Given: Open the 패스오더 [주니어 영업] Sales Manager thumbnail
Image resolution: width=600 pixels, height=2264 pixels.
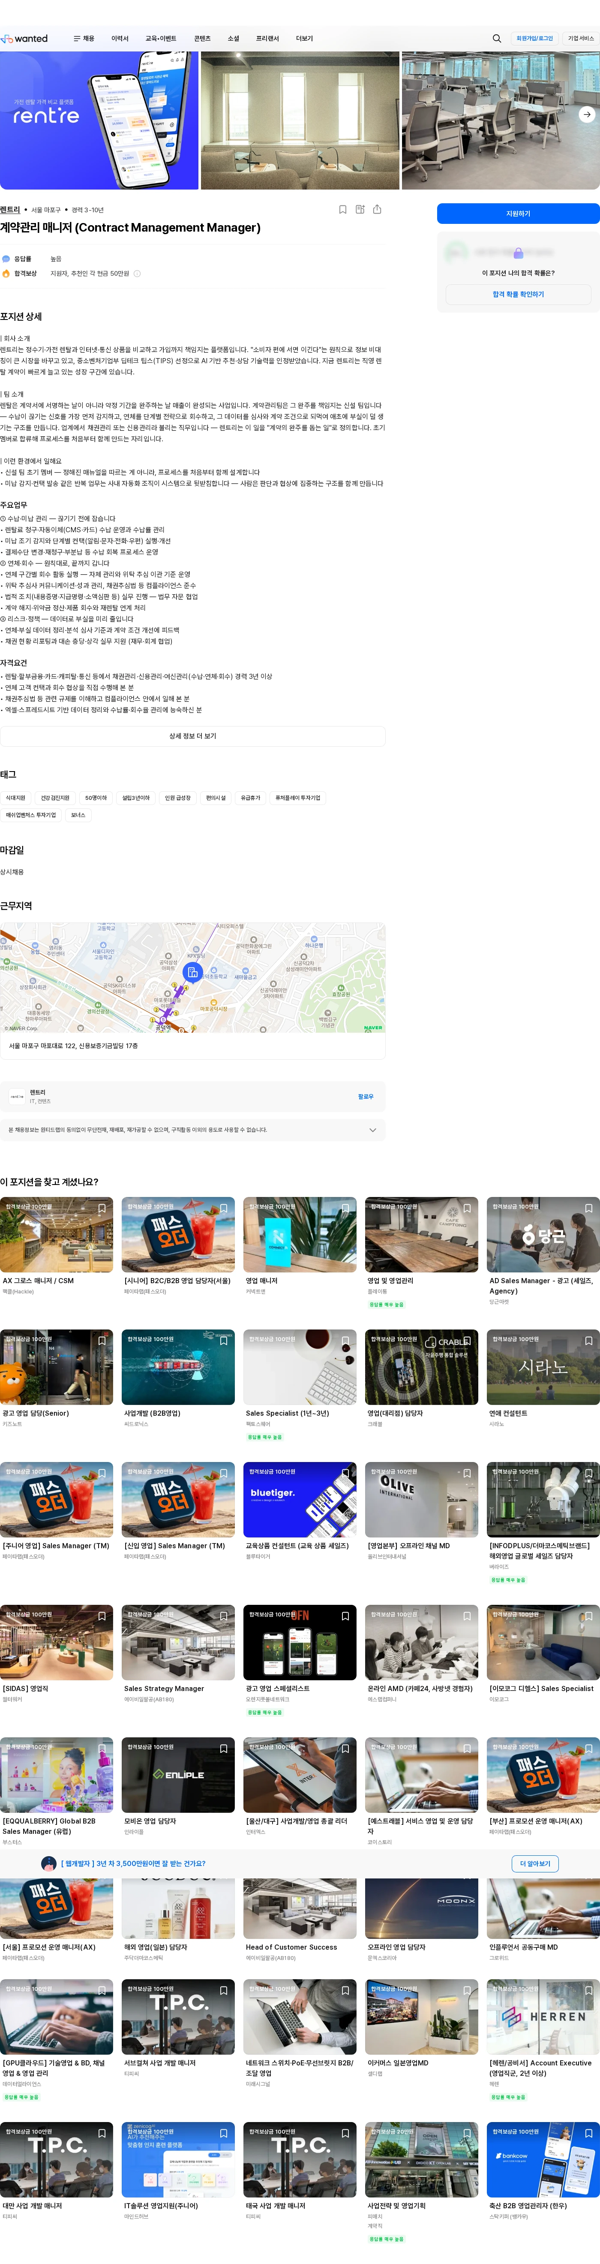Looking at the screenshot, I should click(x=56, y=1499).
